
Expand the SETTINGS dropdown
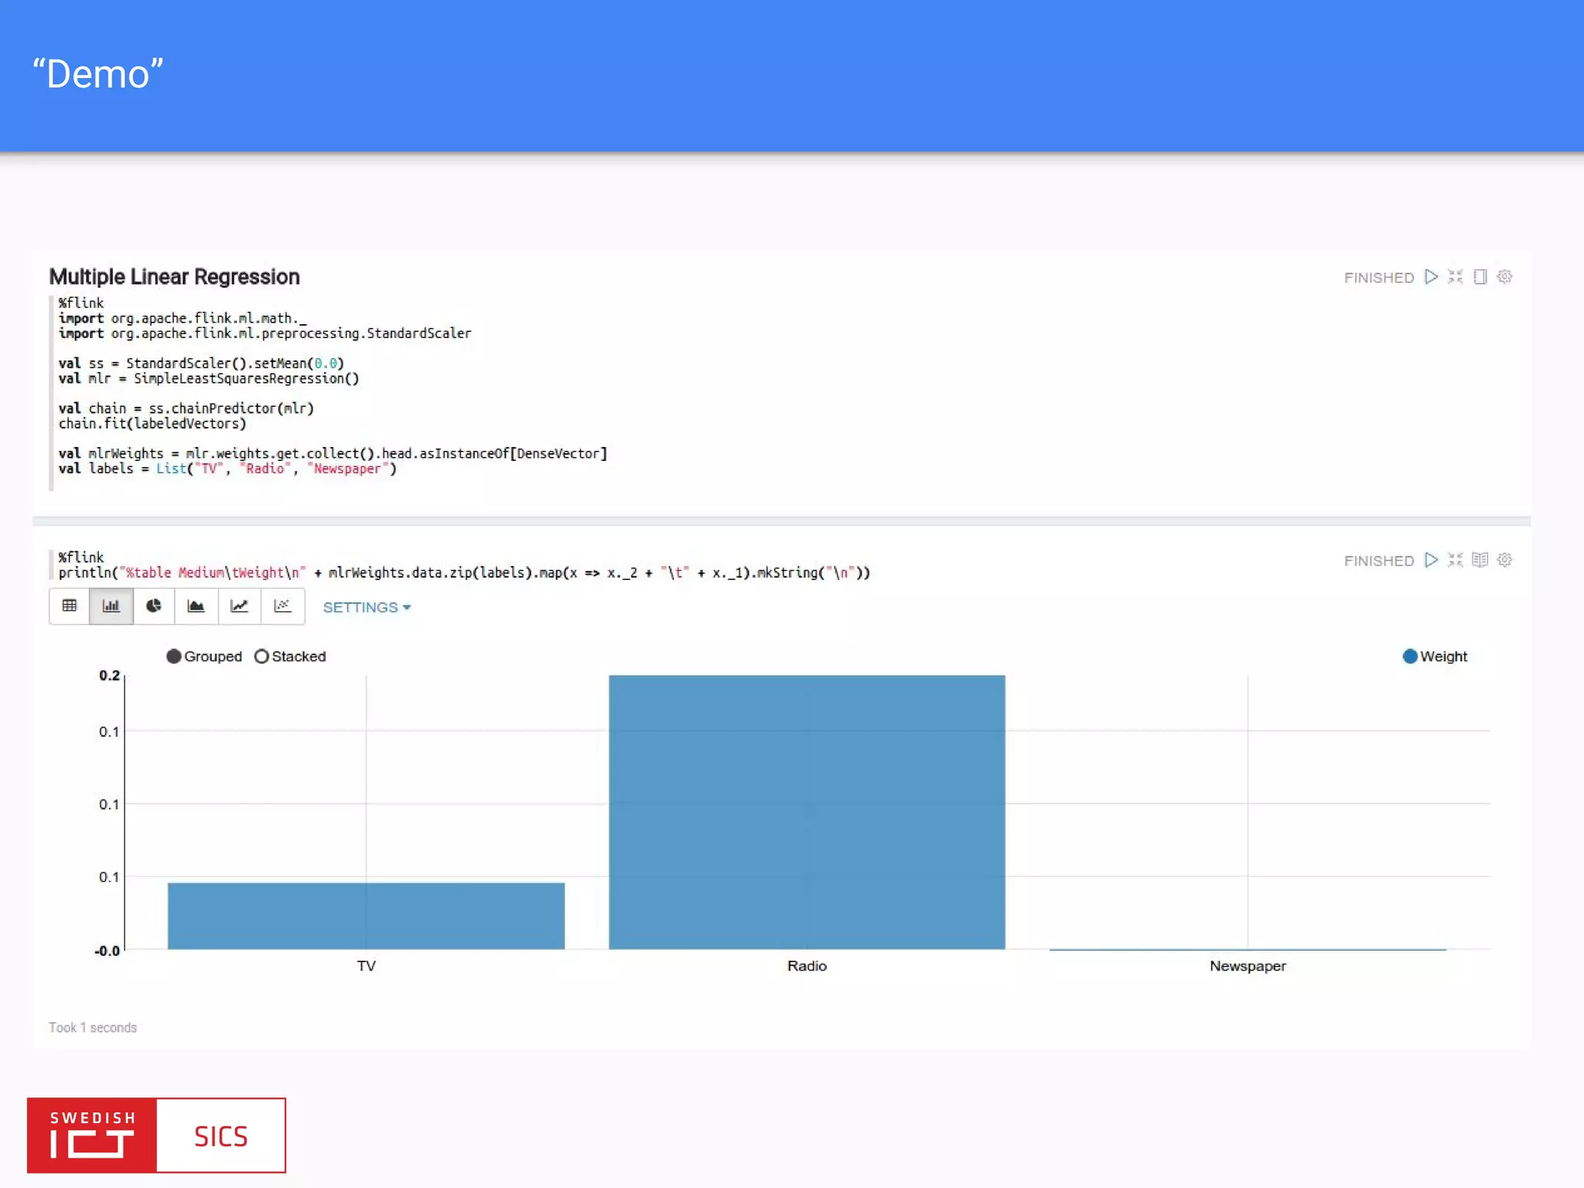367,607
